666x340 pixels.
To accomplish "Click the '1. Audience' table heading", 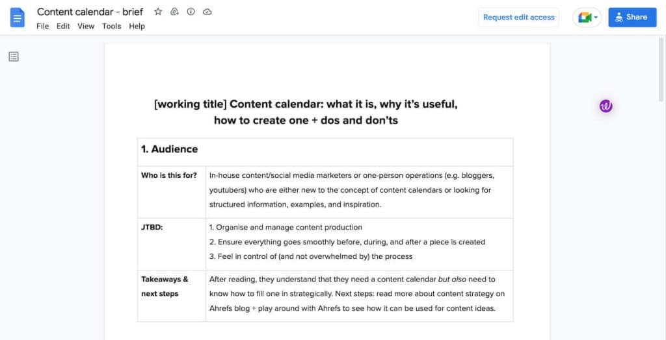I will tap(170, 149).
